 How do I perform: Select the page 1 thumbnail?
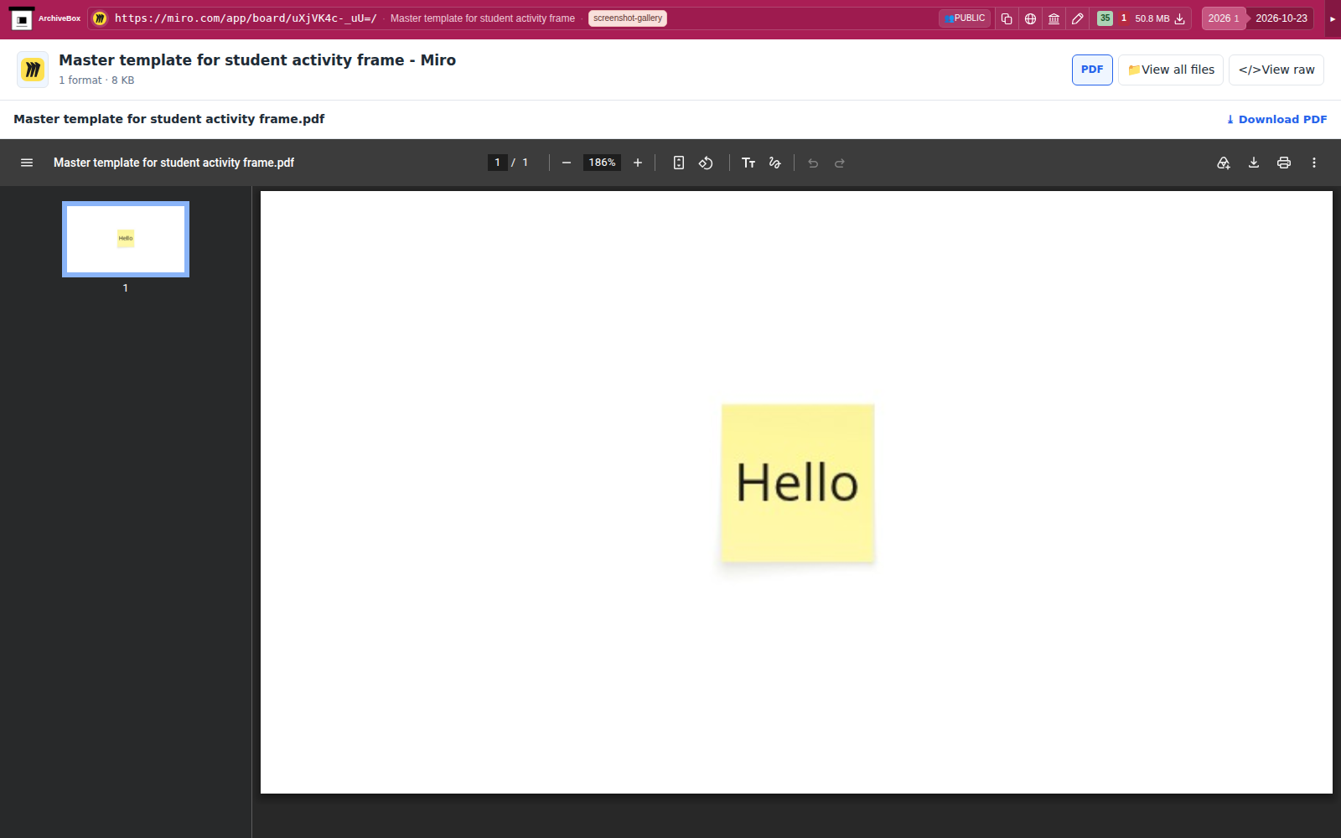[x=126, y=239]
